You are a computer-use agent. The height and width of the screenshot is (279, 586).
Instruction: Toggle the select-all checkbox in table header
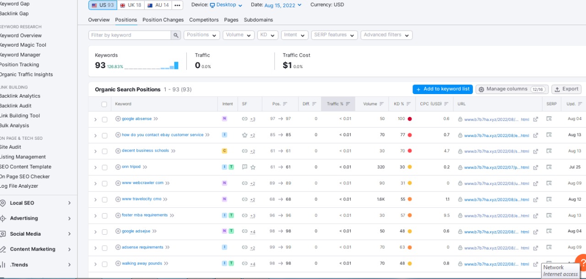[x=104, y=105]
